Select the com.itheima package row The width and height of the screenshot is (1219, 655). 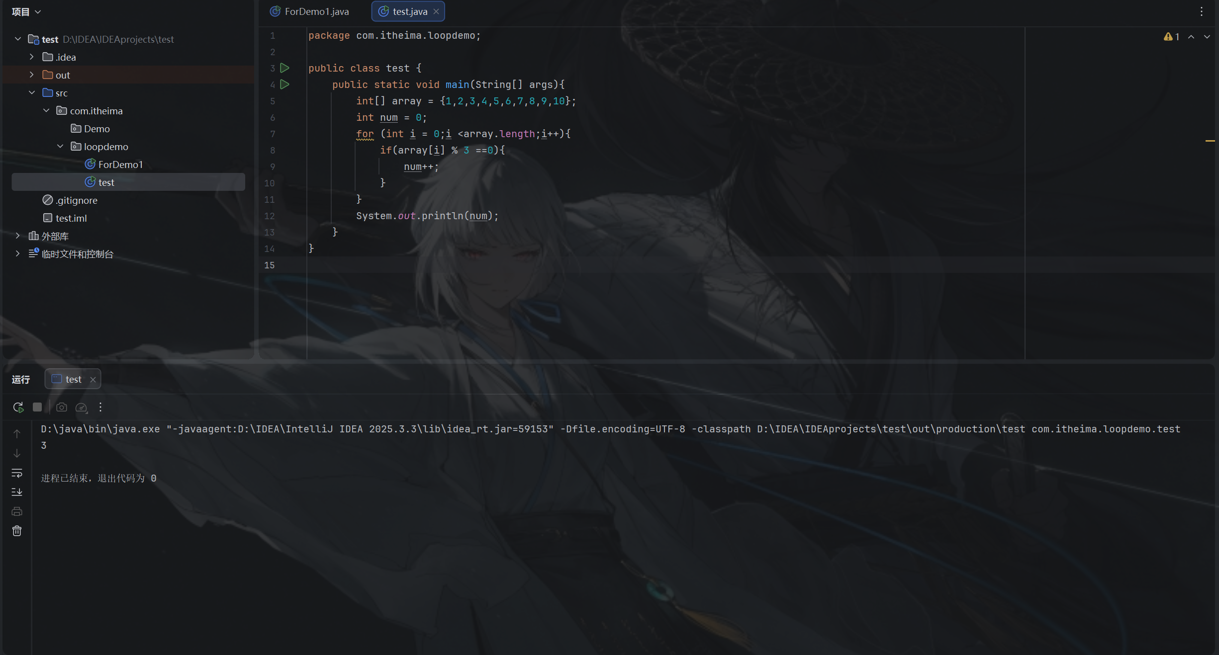pos(128,110)
